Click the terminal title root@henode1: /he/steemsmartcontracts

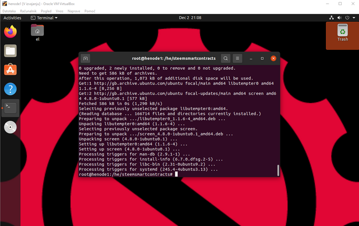tap(174, 58)
